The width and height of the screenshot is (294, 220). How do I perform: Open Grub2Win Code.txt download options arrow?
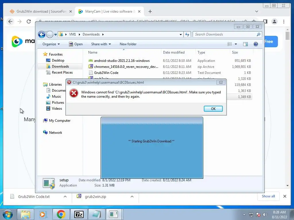pyautogui.click(x=65, y=197)
